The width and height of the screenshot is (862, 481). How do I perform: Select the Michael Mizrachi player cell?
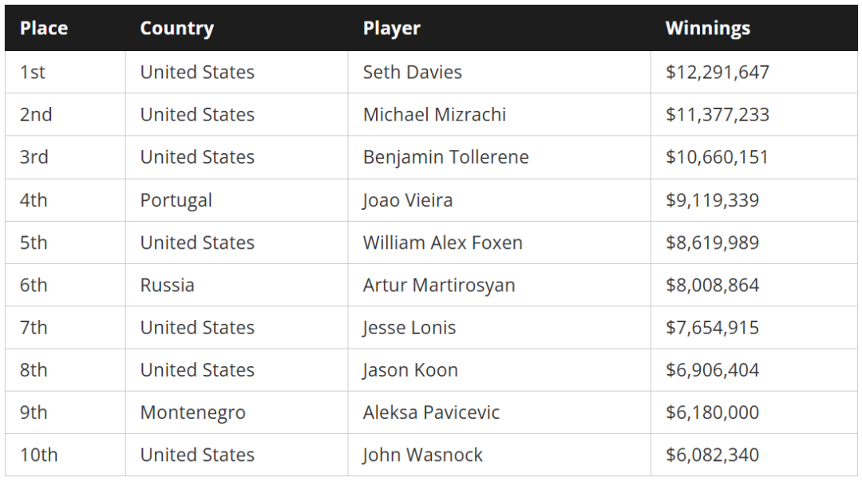click(499, 114)
